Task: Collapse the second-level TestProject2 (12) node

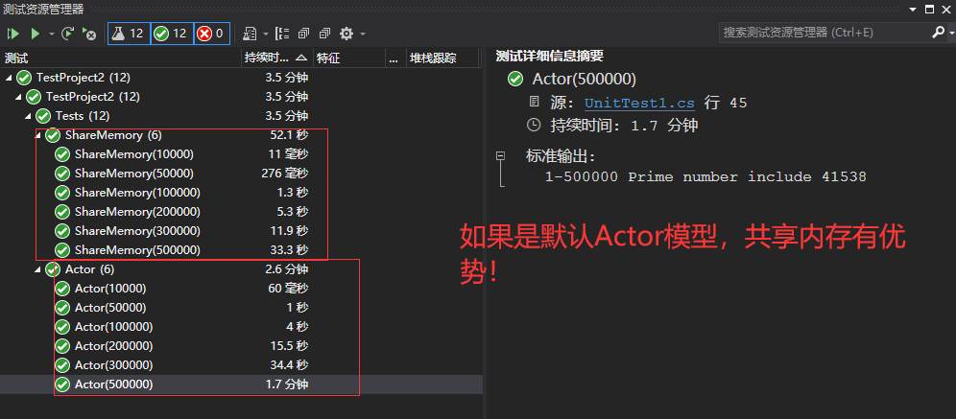Action: click(x=18, y=96)
